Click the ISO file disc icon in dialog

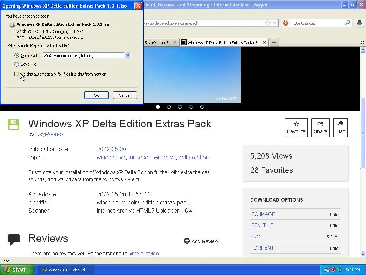pyautogui.click(x=12, y=24)
